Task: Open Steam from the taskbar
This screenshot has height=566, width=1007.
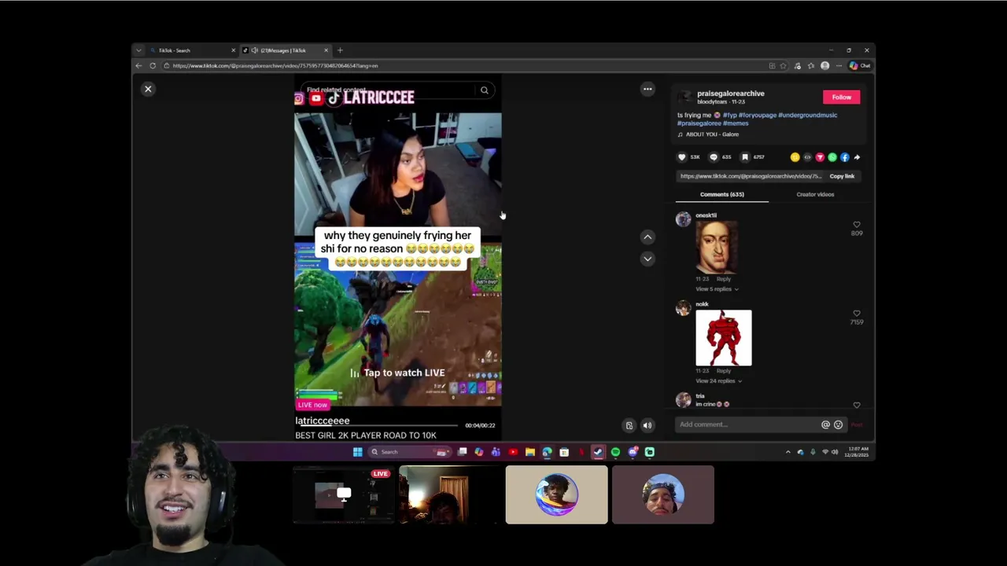Action: pos(598,452)
